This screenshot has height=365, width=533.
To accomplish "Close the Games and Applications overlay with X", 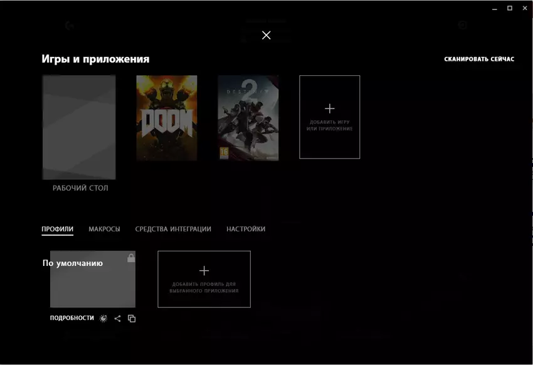I will (x=266, y=35).
